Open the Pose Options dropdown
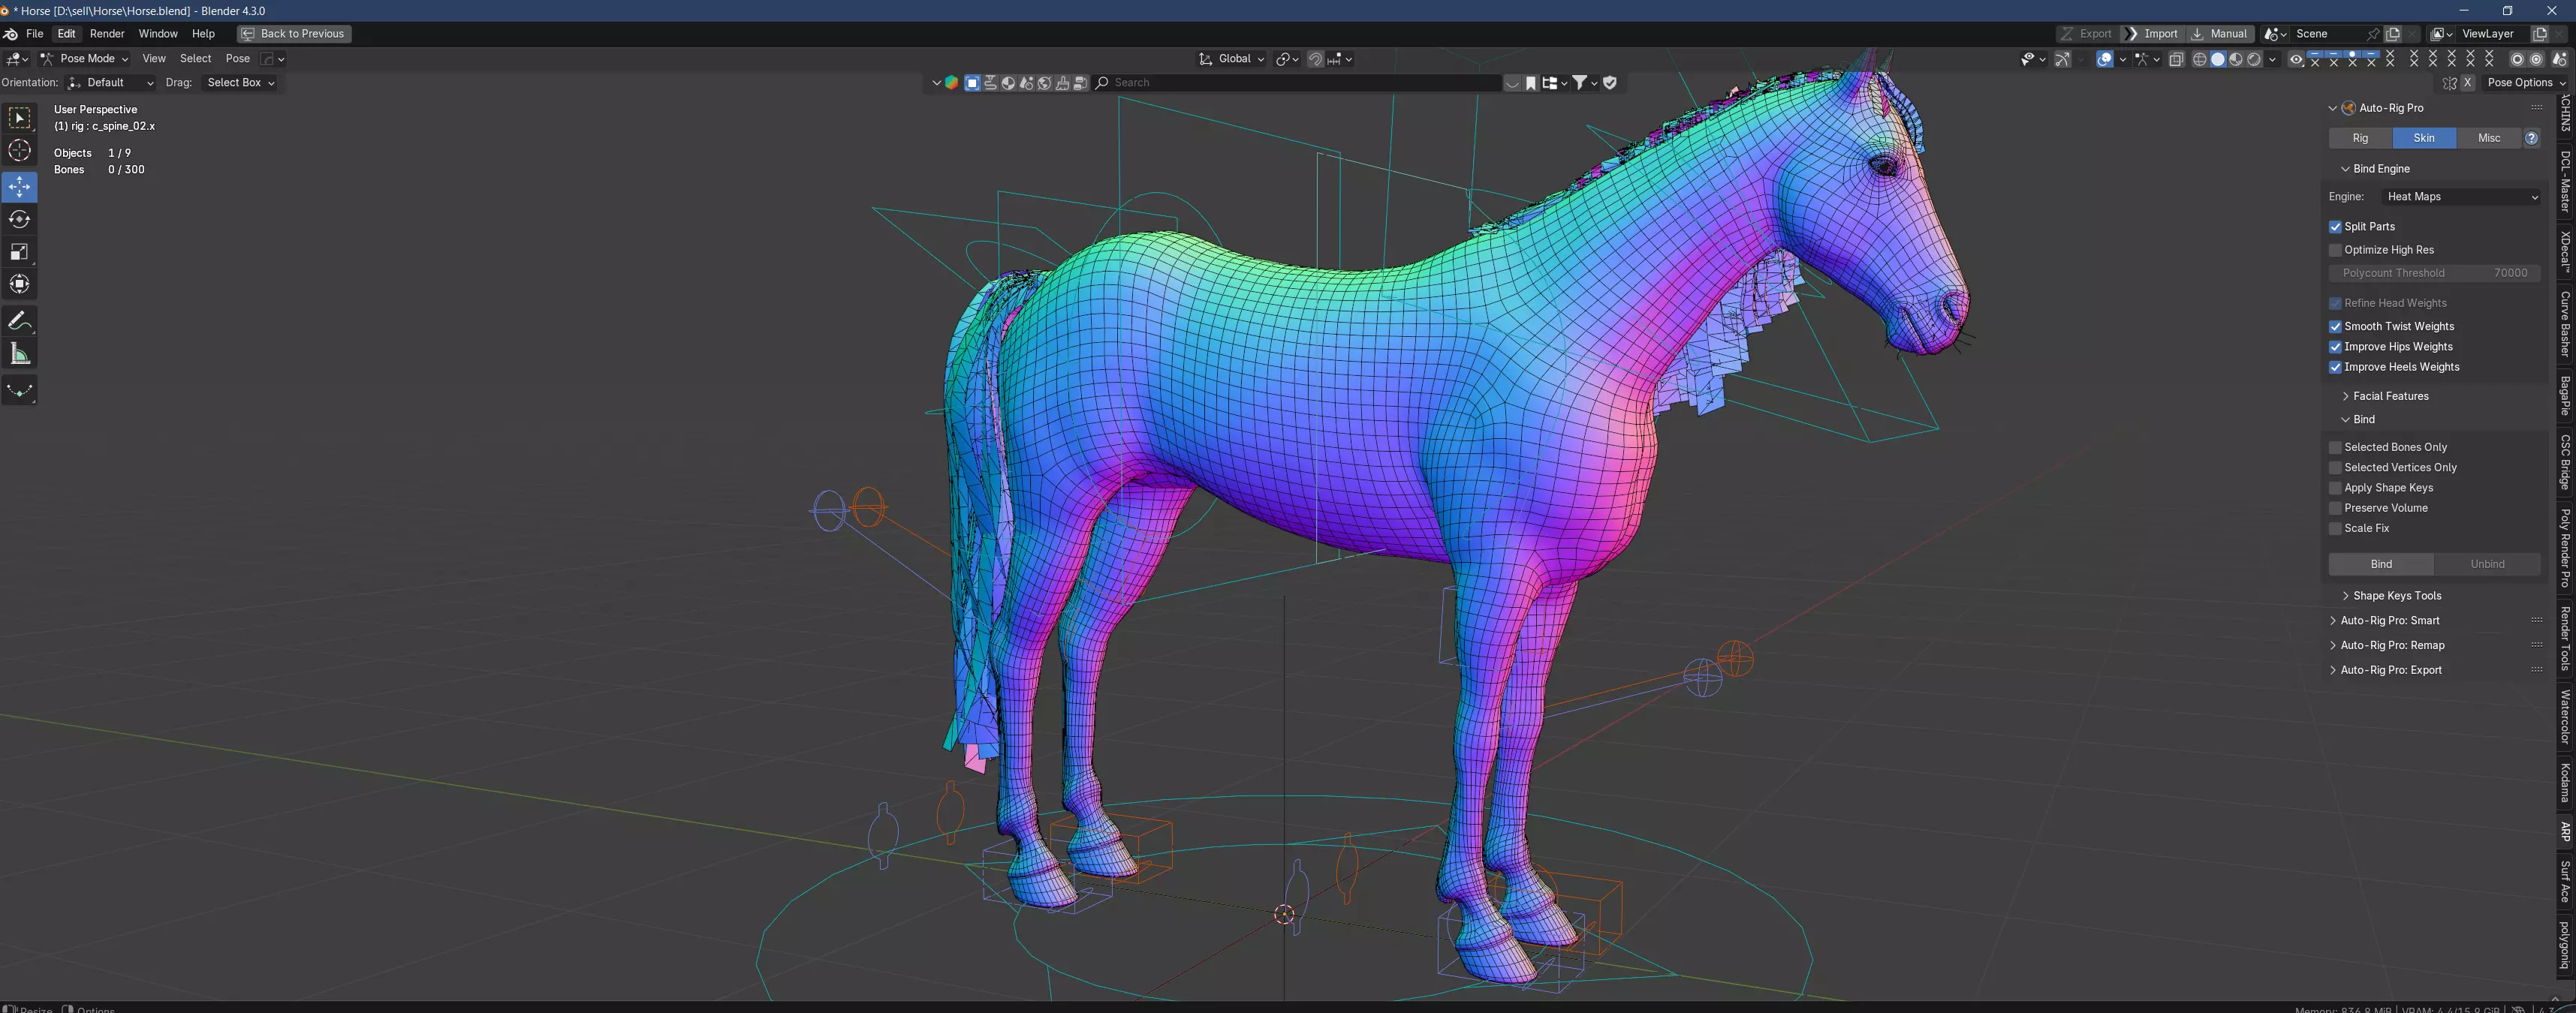 click(x=2524, y=83)
